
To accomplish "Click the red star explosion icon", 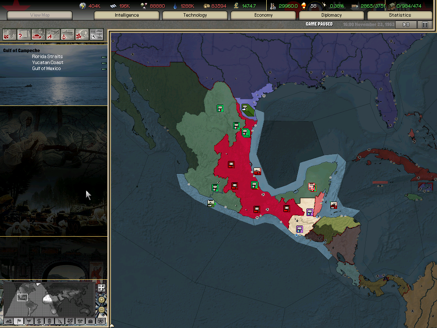I will tap(82, 34).
